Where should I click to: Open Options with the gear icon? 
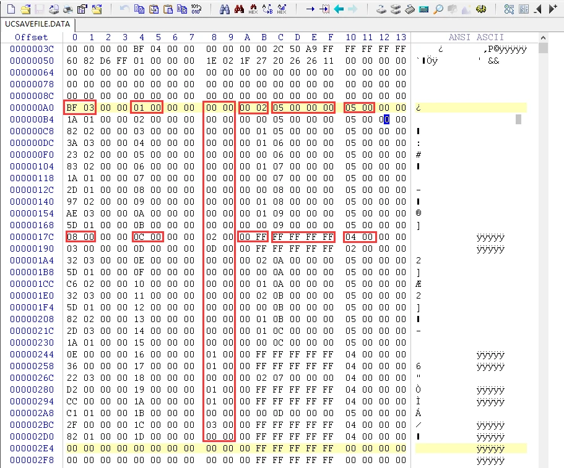(x=481, y=9)
